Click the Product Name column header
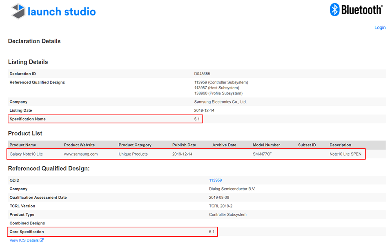392x244 pixels. click(23, 145)
